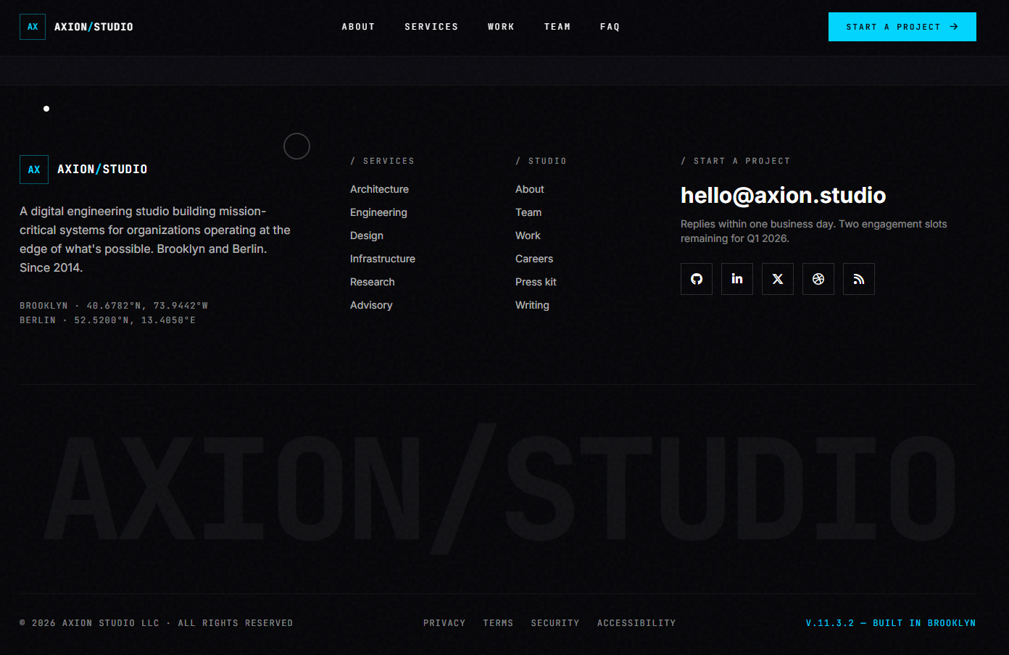Open the Security legal link
This screenshot has height=655, width=1009.
555,623
